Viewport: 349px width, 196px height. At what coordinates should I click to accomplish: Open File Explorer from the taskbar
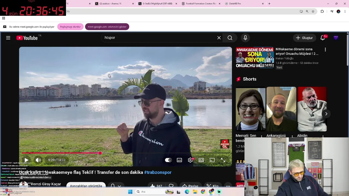[195, 192]
